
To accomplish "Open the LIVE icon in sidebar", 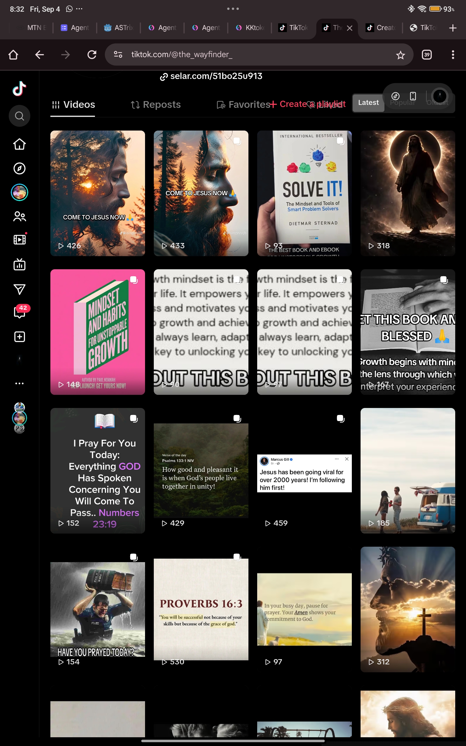I will point(20,265).
